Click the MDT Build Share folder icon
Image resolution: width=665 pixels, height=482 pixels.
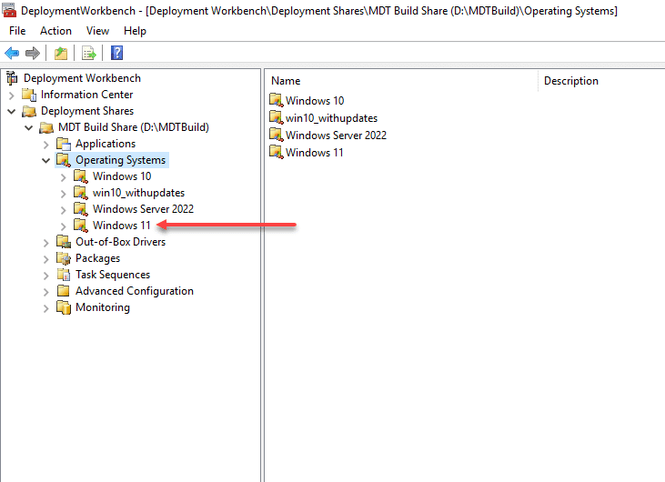(46, 127)
